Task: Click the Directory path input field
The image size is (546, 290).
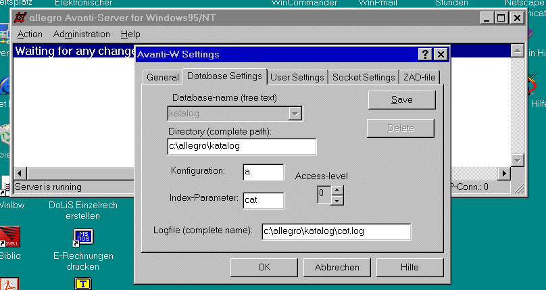Action: (242, 146)
